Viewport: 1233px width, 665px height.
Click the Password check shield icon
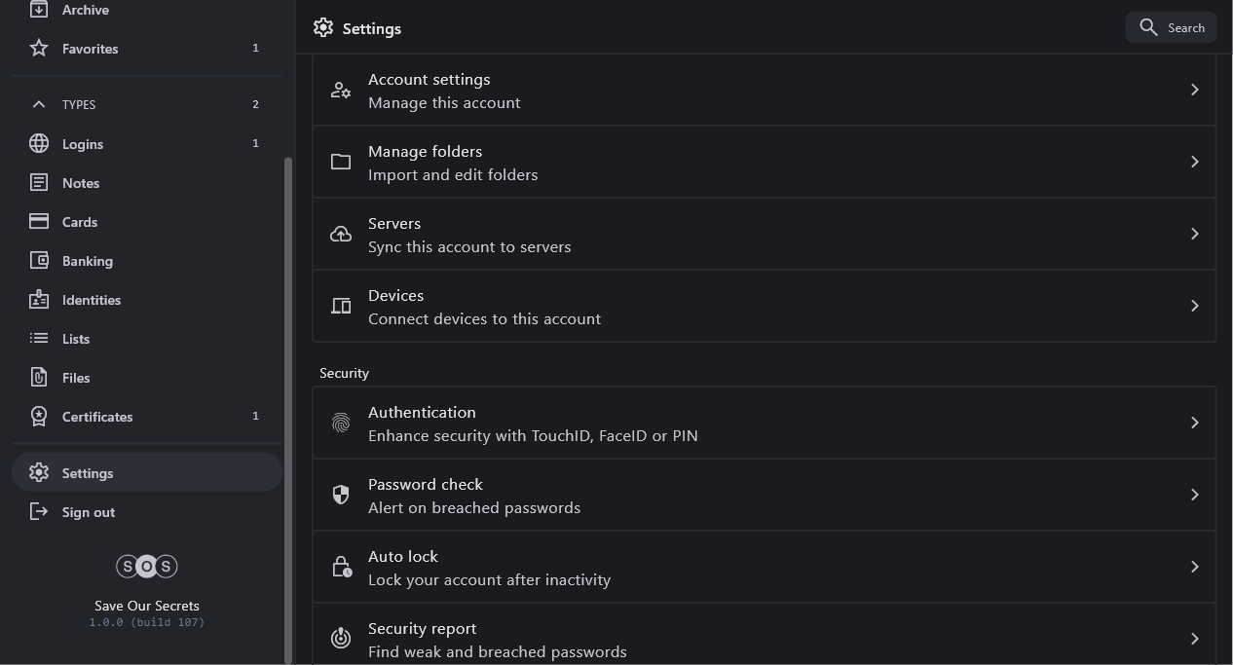pos(341,496)
